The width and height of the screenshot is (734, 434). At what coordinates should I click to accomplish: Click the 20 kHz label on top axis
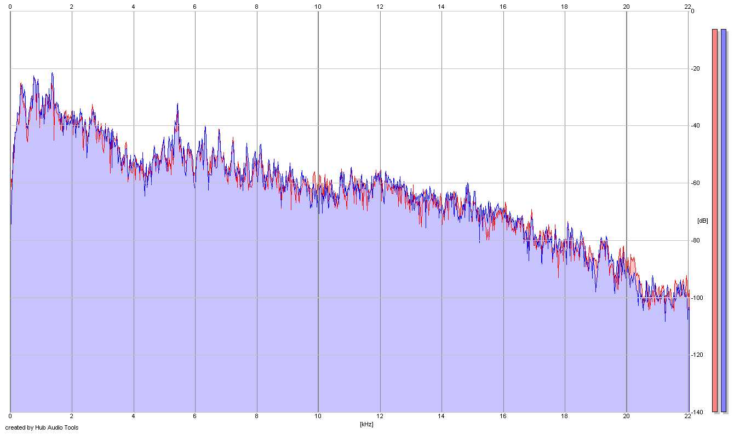[x=627, y=7]
